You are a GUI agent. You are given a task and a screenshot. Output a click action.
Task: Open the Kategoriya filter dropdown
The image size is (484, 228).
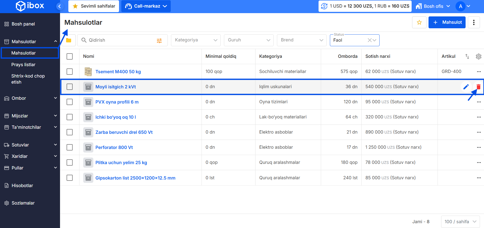[x=196, y=40]
